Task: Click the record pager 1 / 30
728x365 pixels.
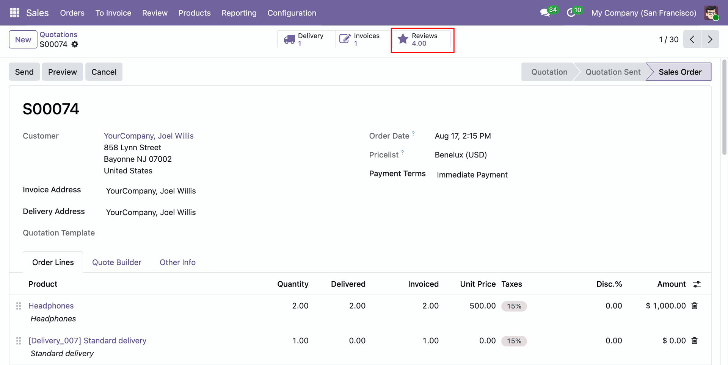Action: tap(668, 39)
